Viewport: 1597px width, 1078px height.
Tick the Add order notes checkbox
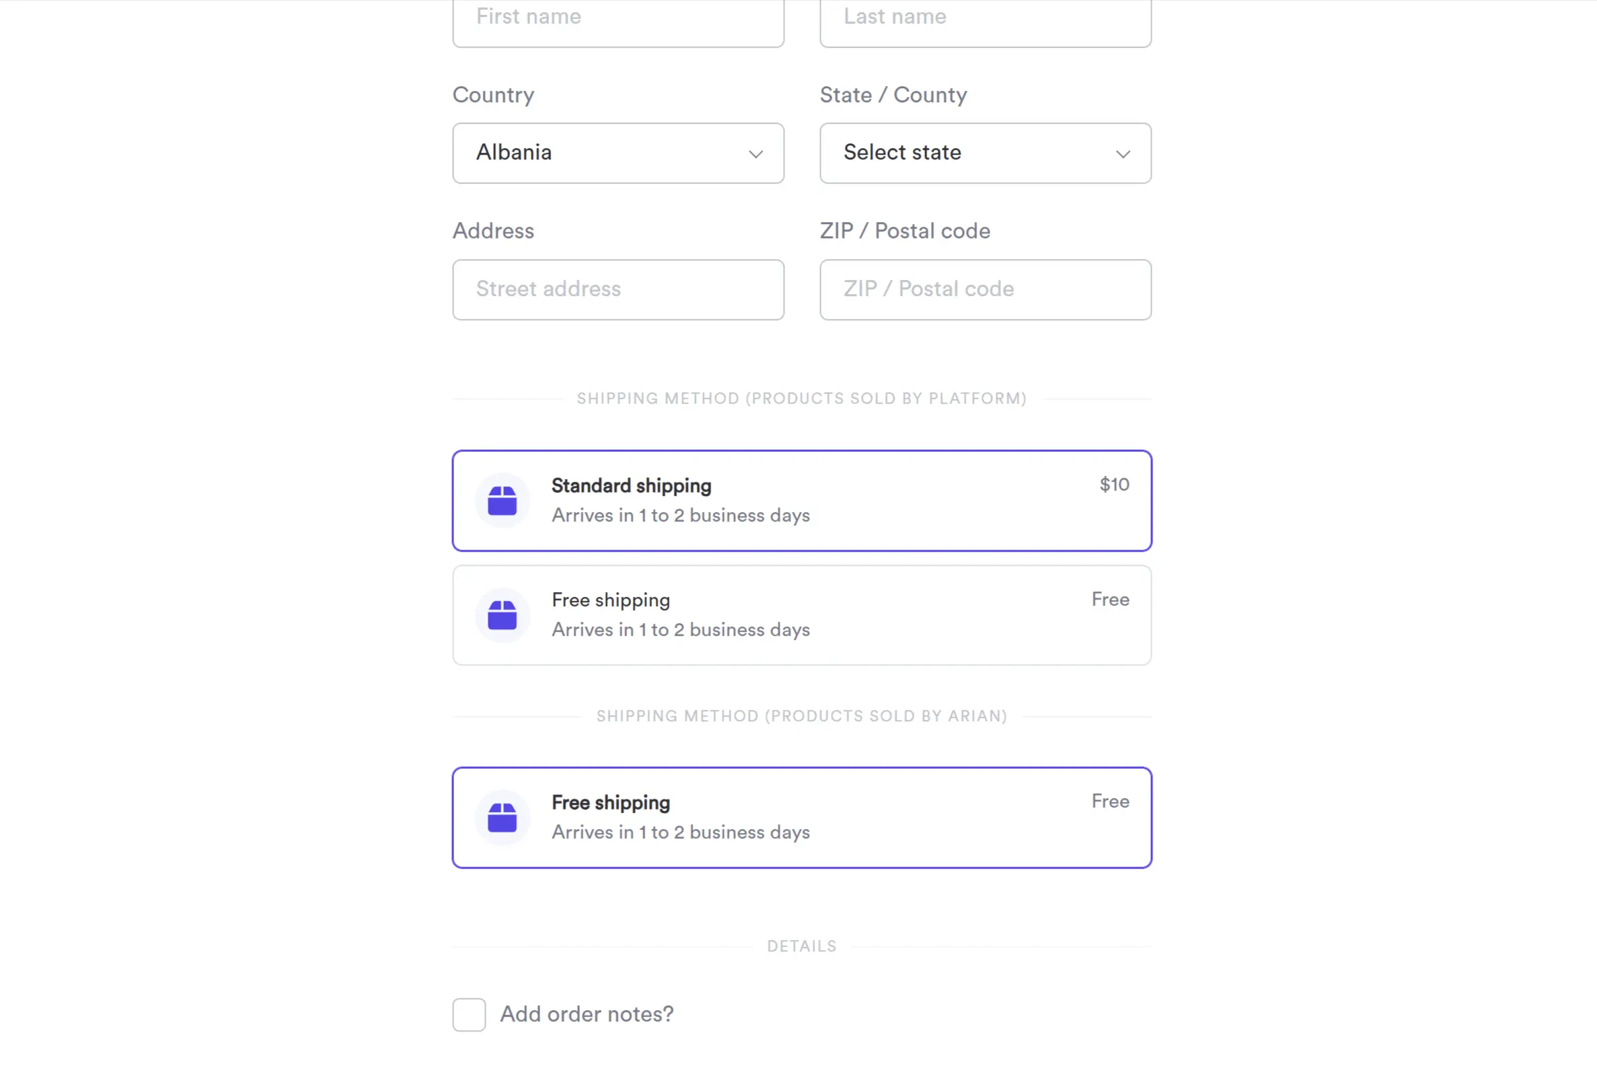point(470,1015)
